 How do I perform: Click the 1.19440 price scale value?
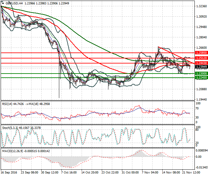click(201, 99)
